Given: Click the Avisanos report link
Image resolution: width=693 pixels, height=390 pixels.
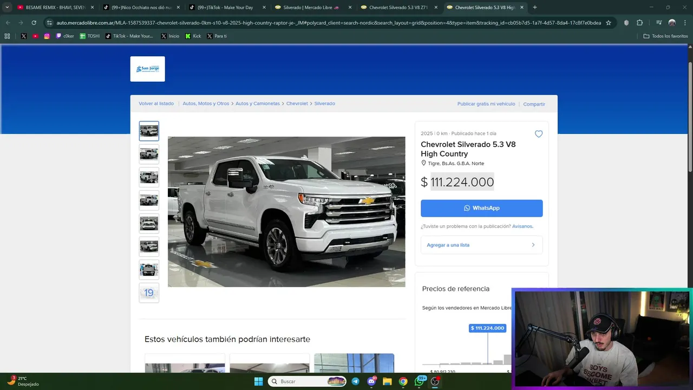Looking at the screenshot, I should click(x=522, y=226).
